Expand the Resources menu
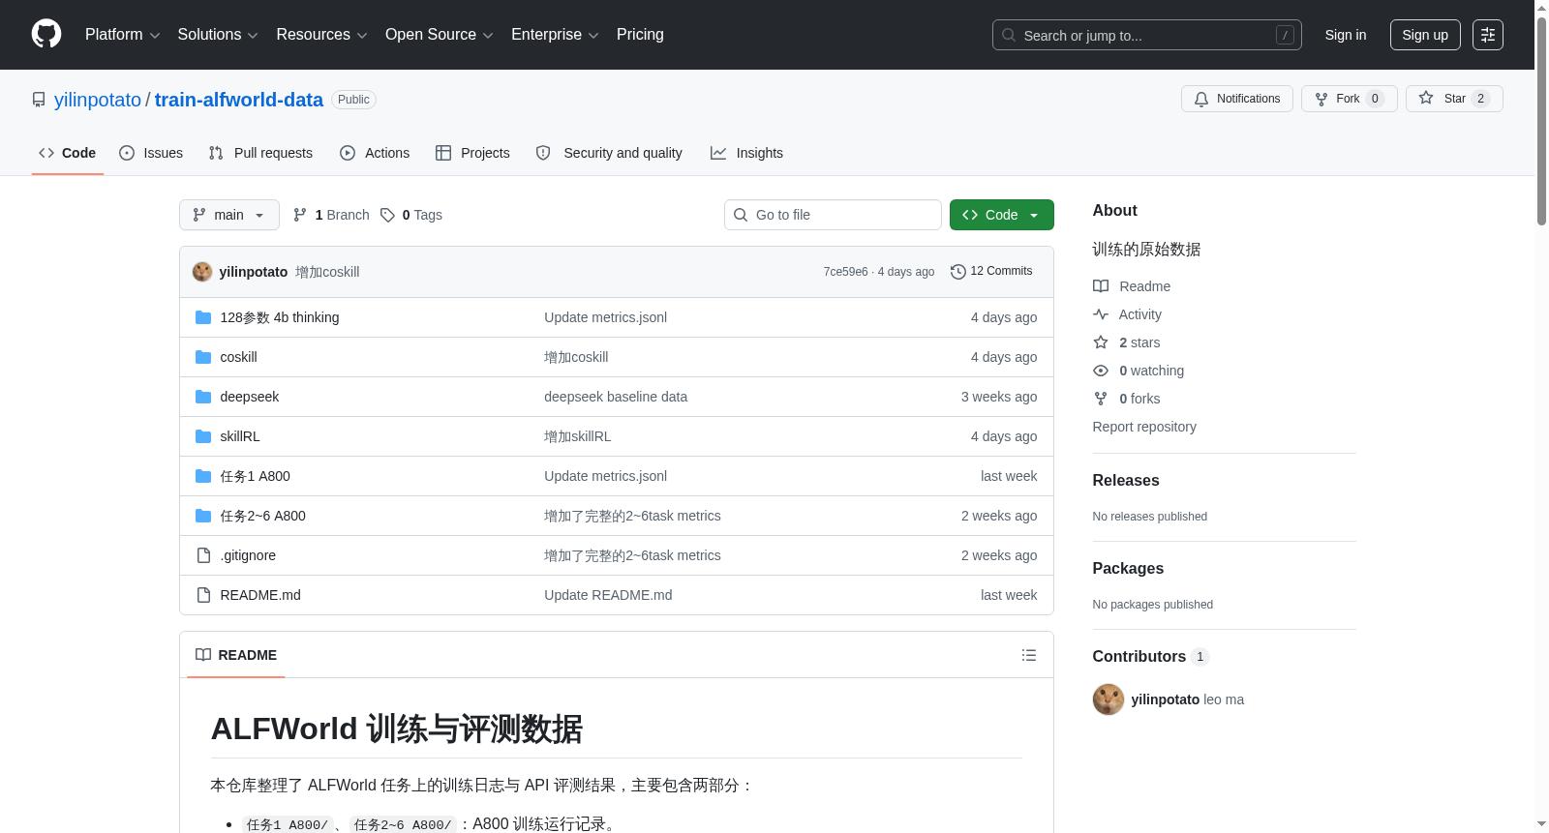Image resolution: width=1549 pixels, height=833 pixels. click(321, 35)
